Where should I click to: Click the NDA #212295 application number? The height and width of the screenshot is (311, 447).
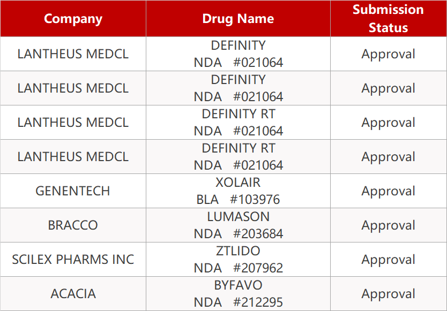pos(238,302)
